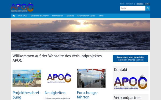The image size is (161, 100).
Task: Click the magnifier search button
Action: (x=148, y=8)
